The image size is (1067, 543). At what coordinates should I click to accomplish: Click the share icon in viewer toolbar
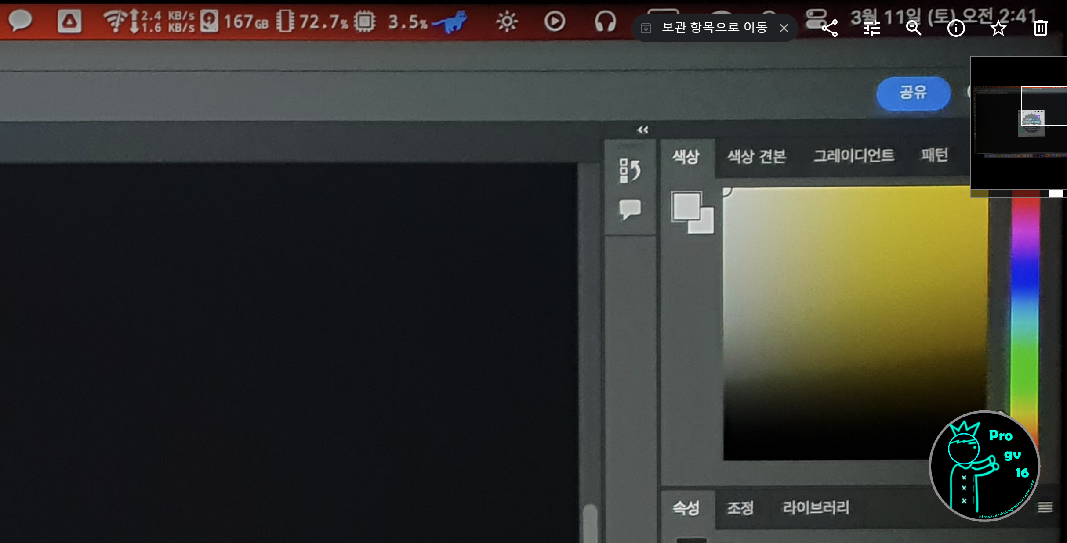point(830,28)
